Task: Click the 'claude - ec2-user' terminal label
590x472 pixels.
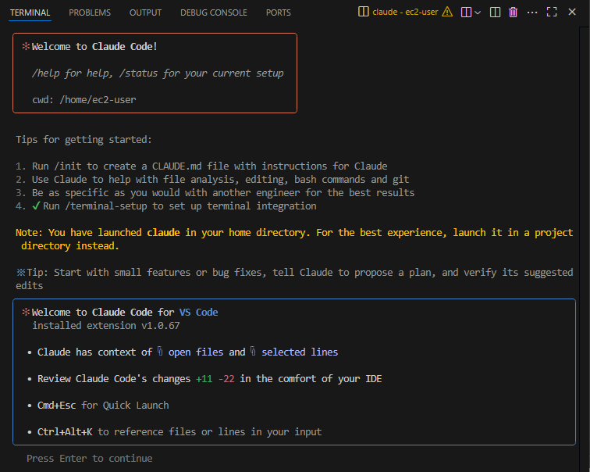Action: coord(405,12)
